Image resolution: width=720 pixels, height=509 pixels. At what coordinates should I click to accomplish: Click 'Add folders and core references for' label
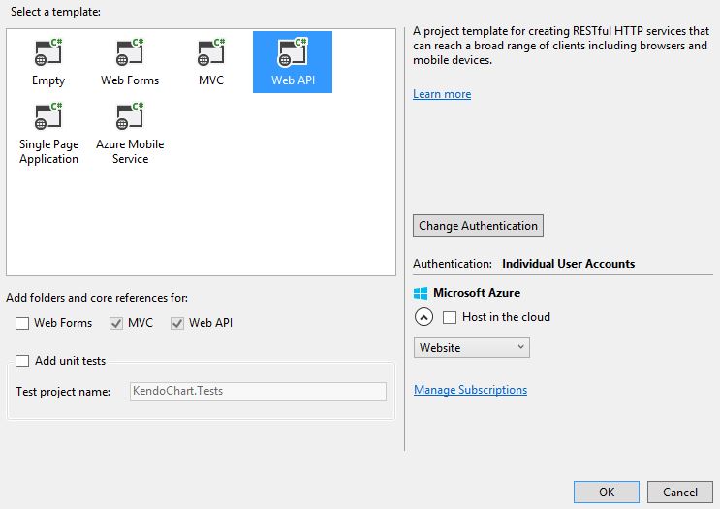(x=97, y=298)
